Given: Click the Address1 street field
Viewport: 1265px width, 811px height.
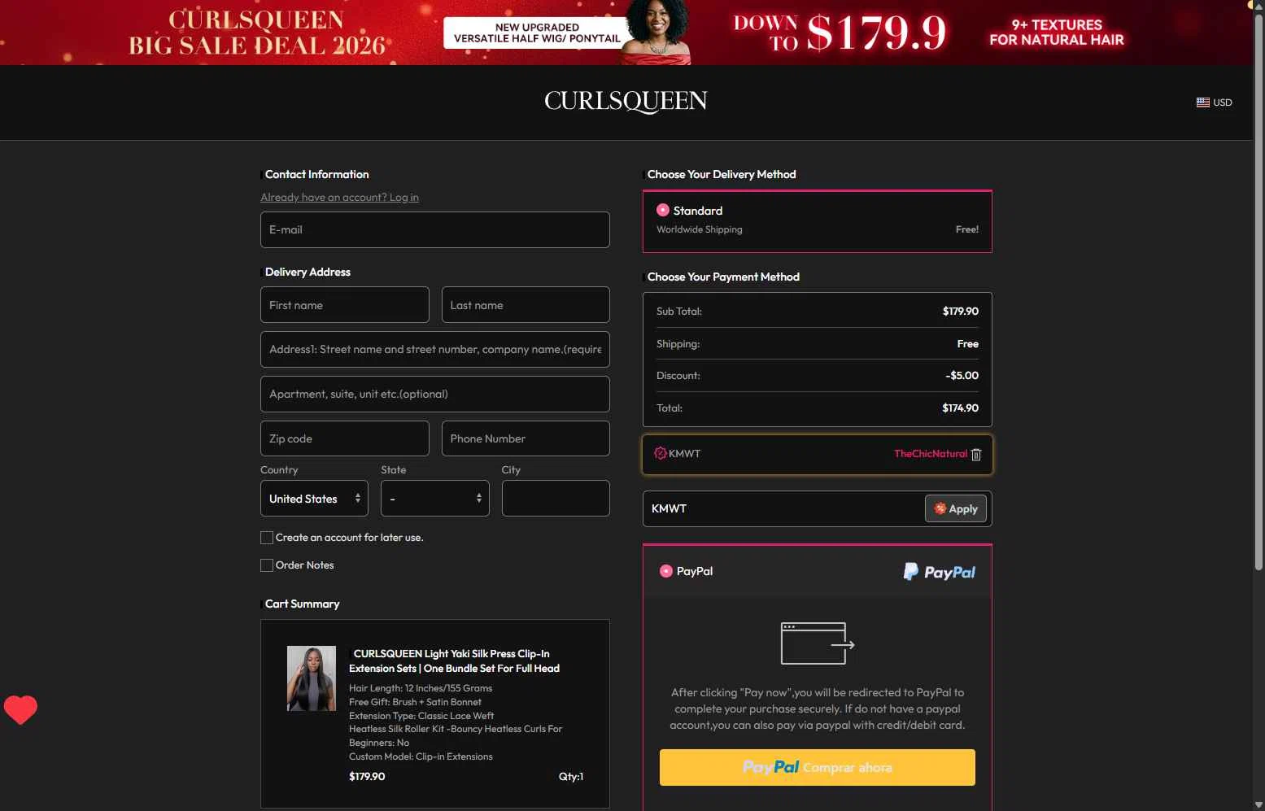Looking at the screenshot, I should point(435,349).
